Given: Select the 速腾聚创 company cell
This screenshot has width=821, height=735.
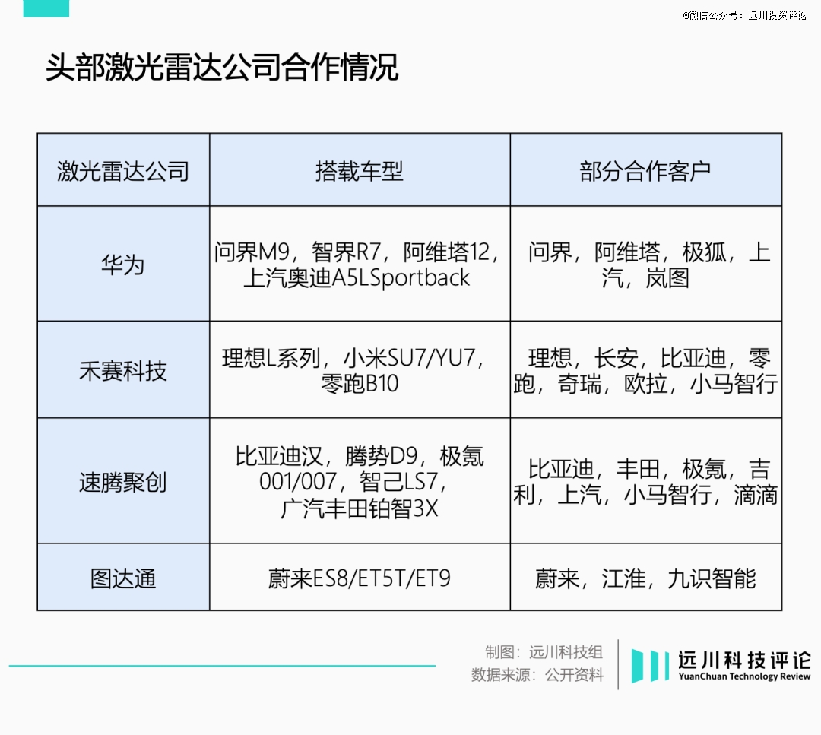Looking at the screenshot, I should [123, 482].
